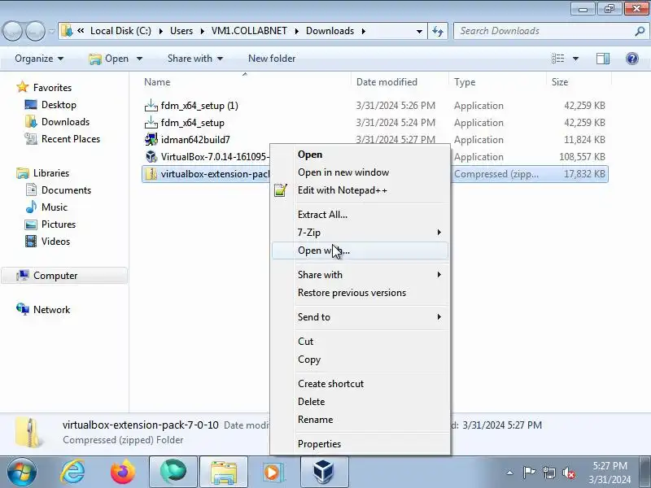This screenshot has height=488, width=651.
Task: Click the Forward navigation button
Action: [35, 31]
